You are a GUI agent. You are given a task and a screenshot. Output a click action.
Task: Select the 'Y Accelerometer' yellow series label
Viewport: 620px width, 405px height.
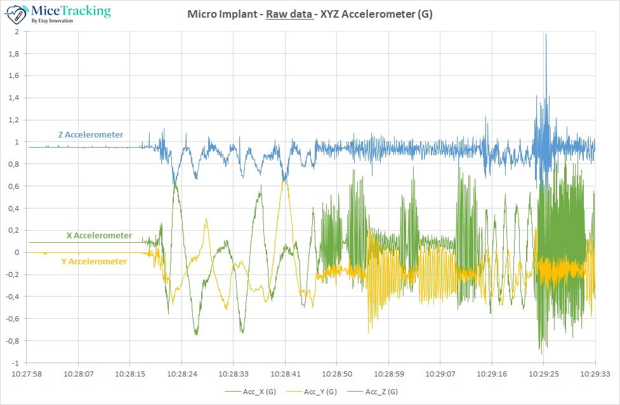point(94,261)
